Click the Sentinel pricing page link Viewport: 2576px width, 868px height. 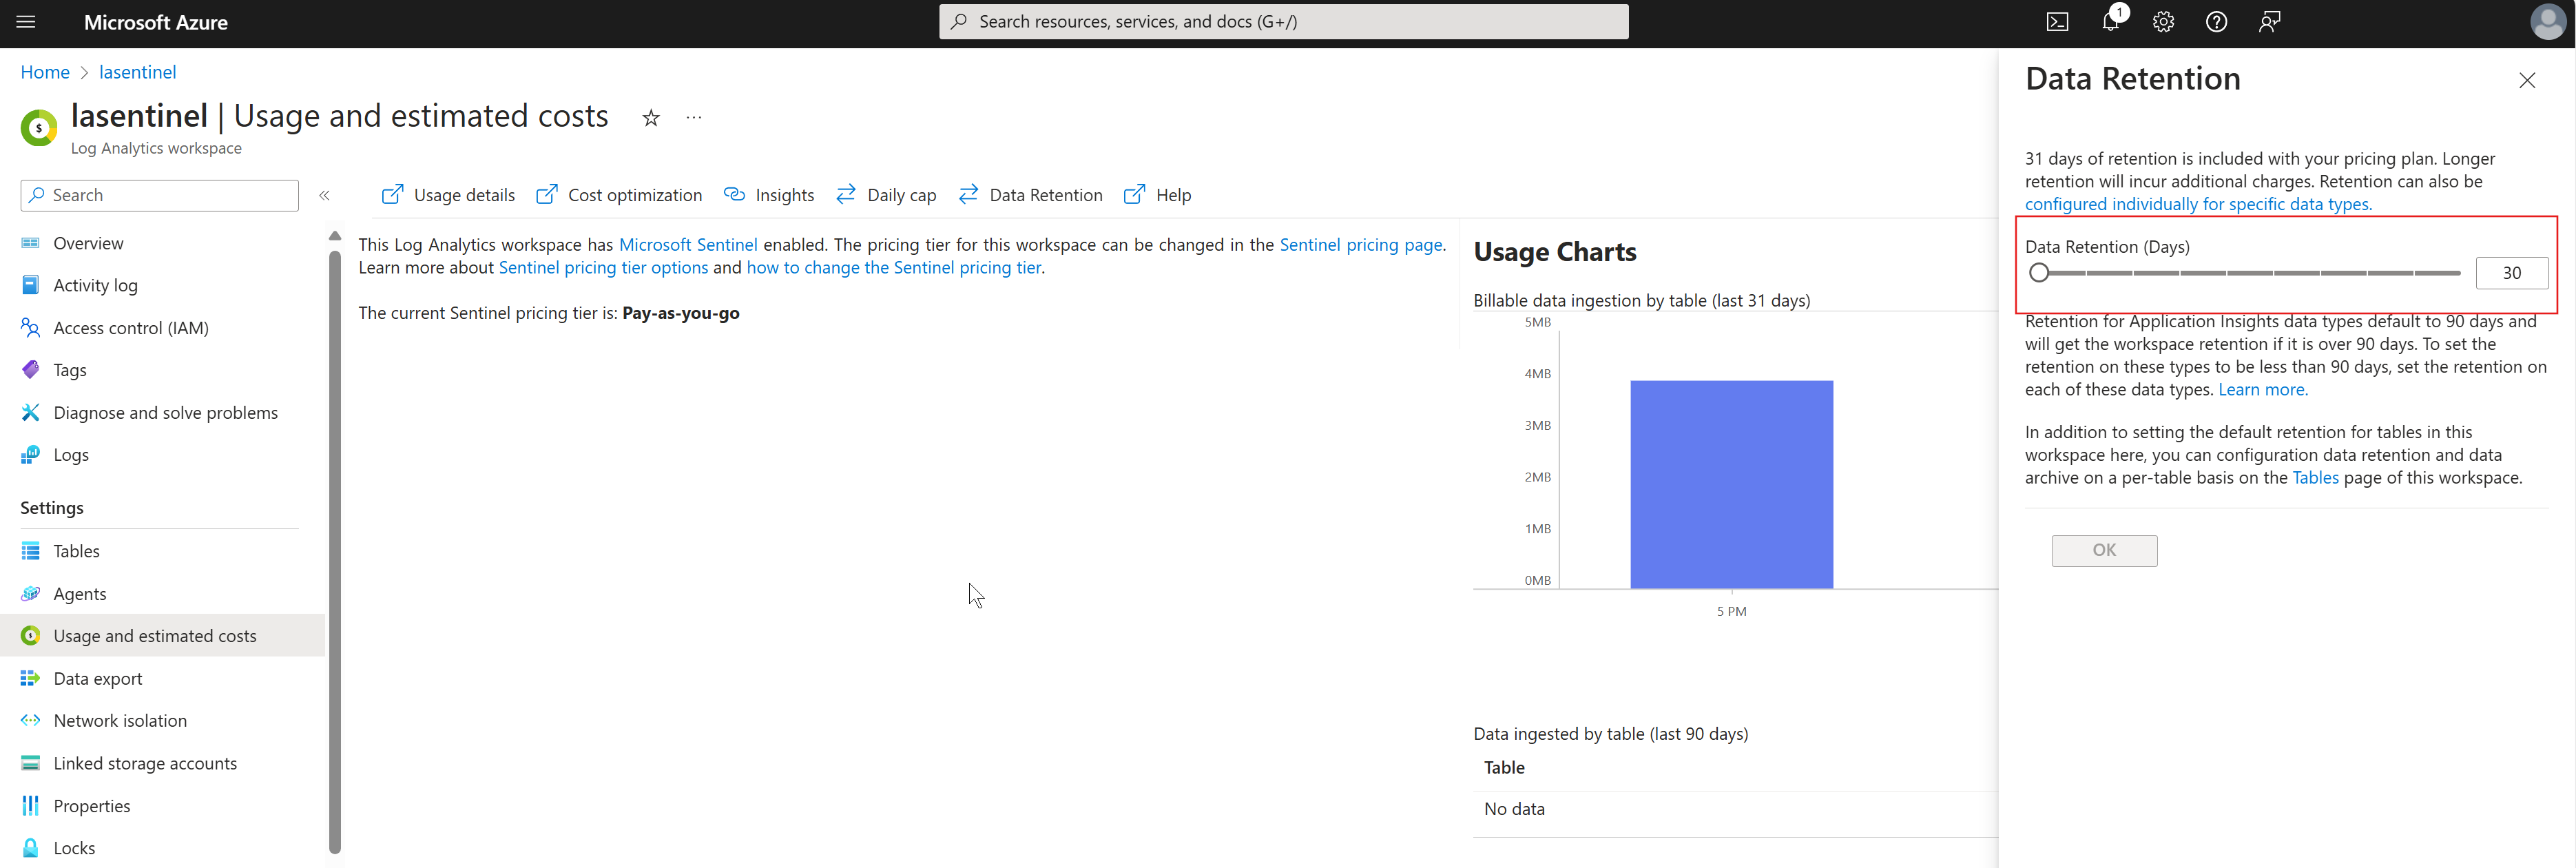(1360, 245)
